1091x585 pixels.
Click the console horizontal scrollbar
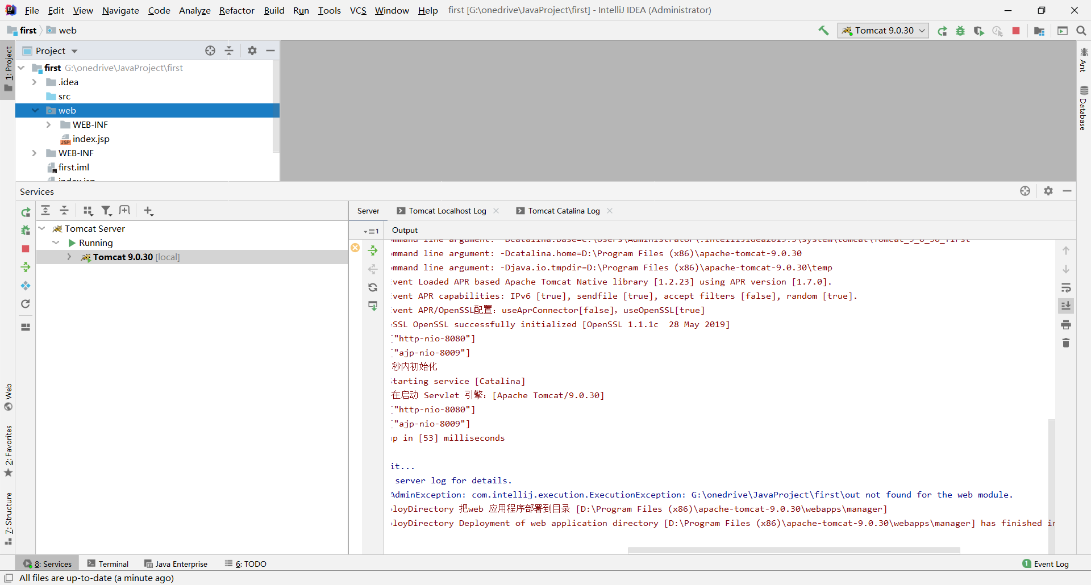pyautogui.click(x=794, y=550)
